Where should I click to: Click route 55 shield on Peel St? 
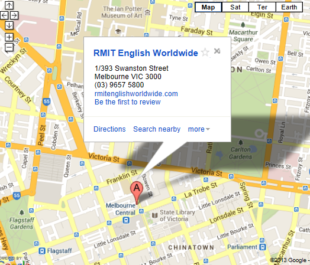click(47, 102)
